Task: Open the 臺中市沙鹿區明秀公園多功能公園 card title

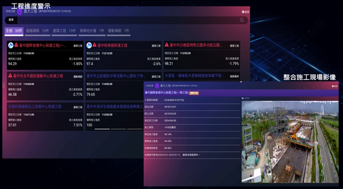Action: tap(196, 45)
